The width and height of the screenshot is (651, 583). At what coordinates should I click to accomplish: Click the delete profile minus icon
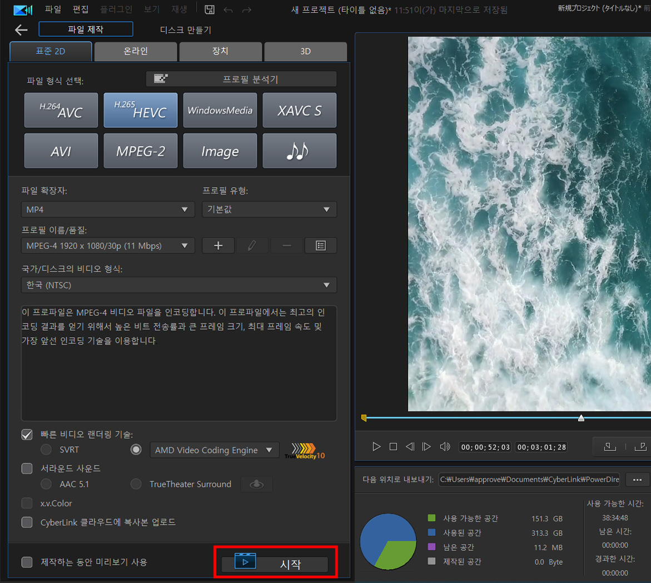[x=286, y=246]
